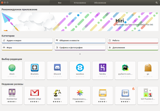Open the Общение и новости category
Screen dimensions: 160x111
[x=80, y=41]
